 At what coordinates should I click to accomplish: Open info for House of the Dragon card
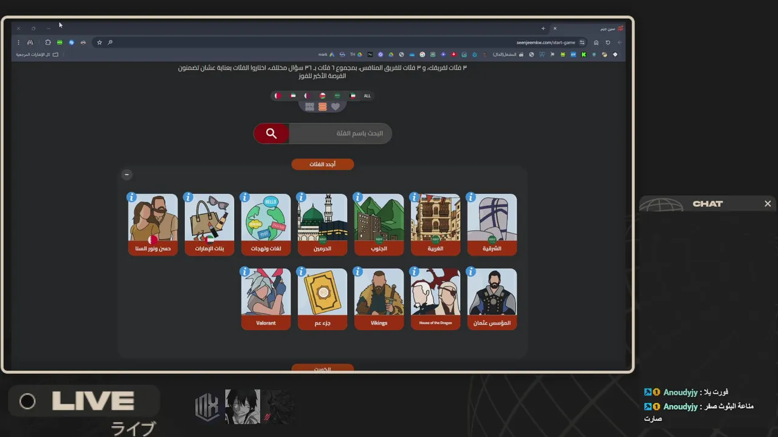pyautogui.click(x=414, y=272)
